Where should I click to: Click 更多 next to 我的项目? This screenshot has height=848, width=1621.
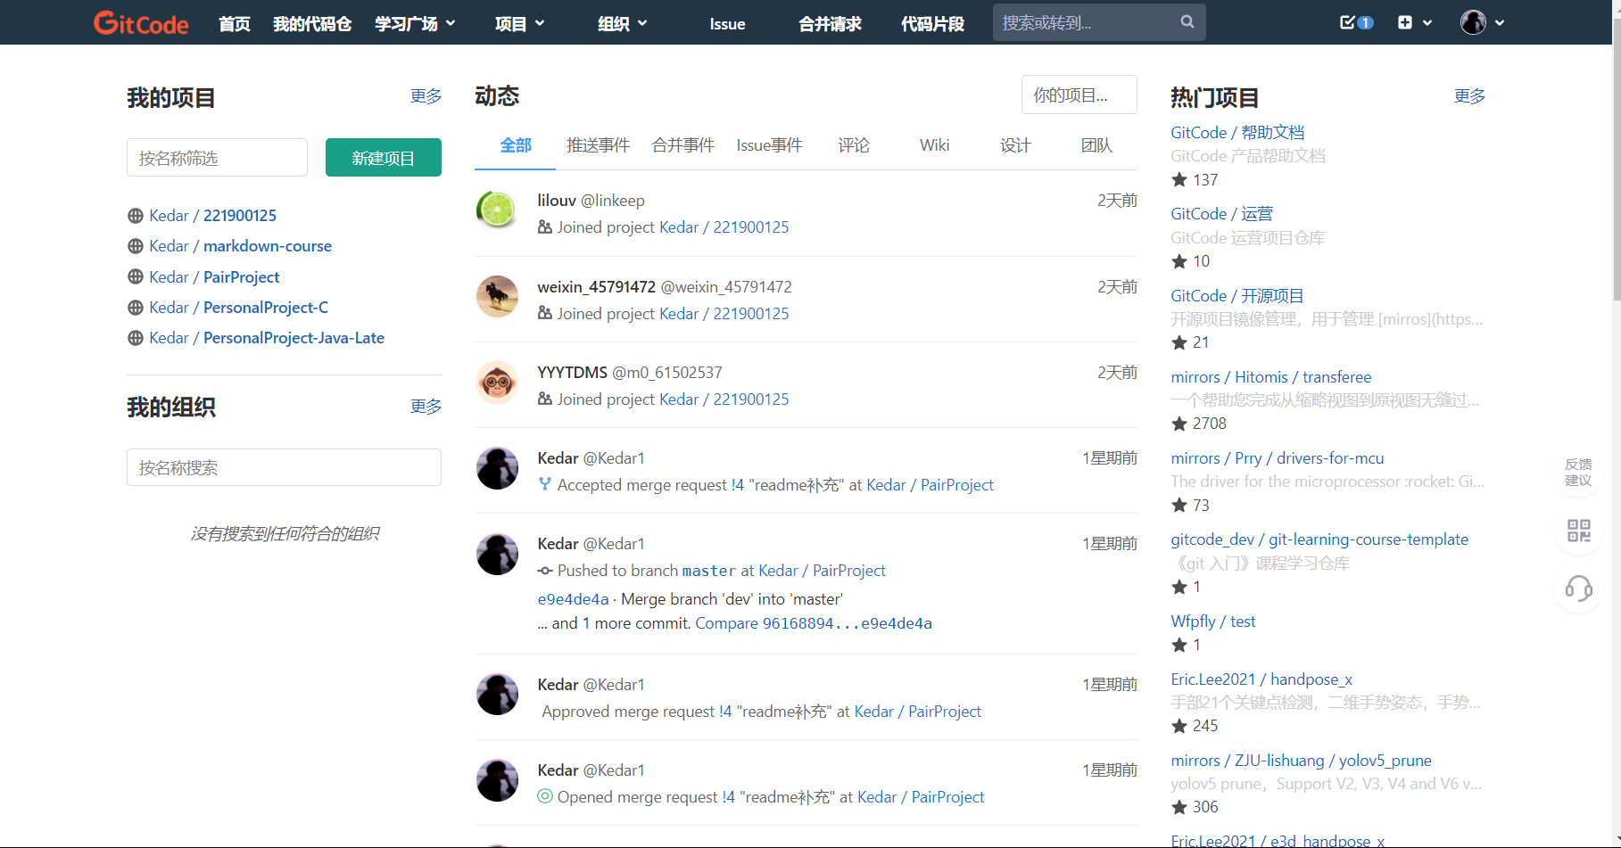[x=426, y=96]
